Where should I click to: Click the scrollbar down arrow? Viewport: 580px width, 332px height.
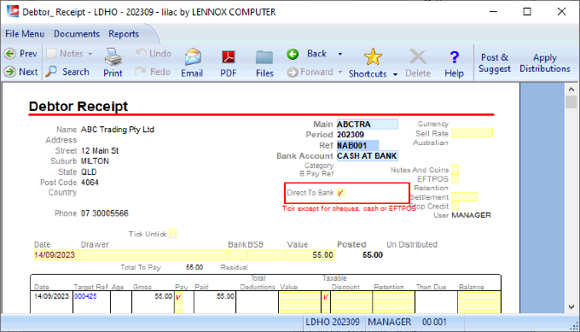coord(571,307)
